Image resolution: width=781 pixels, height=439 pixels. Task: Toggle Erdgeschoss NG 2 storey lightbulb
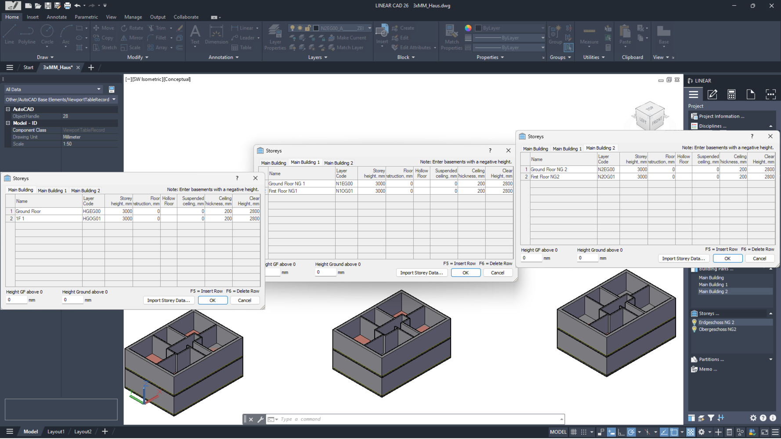tap(694, 322)
